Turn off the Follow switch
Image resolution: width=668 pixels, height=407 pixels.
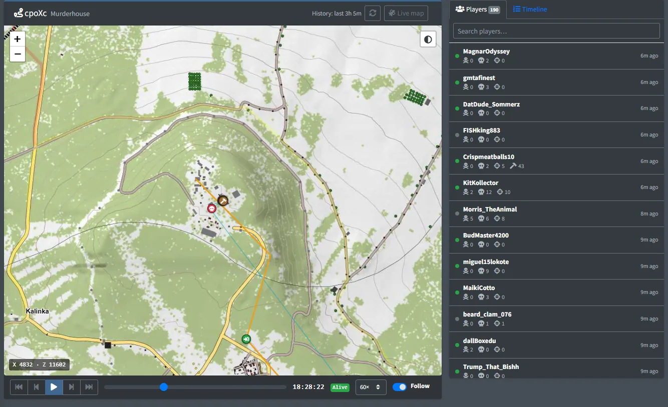point(400,386)
